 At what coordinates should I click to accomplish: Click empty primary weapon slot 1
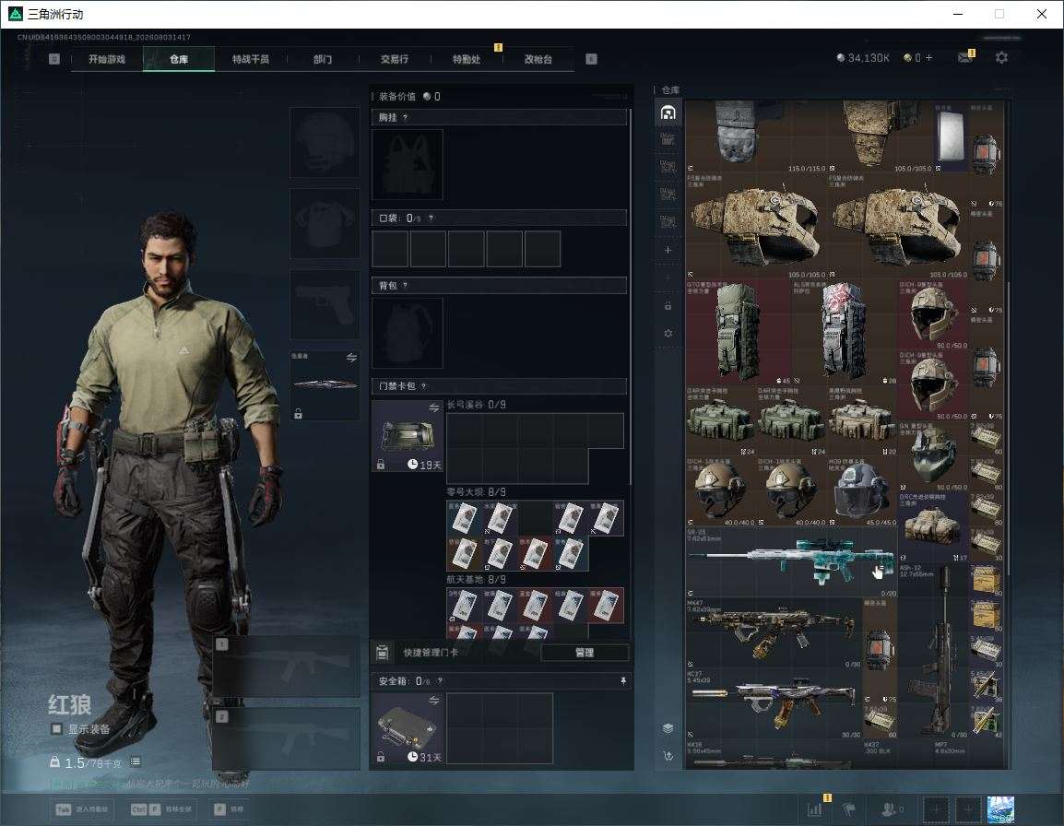[287, 666]
